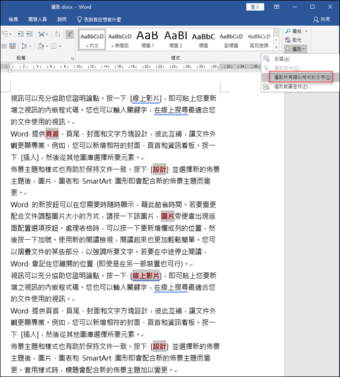Click the 尋找 (Find) button
Viewport: 340px width, 377px height.
coord(293,31)
